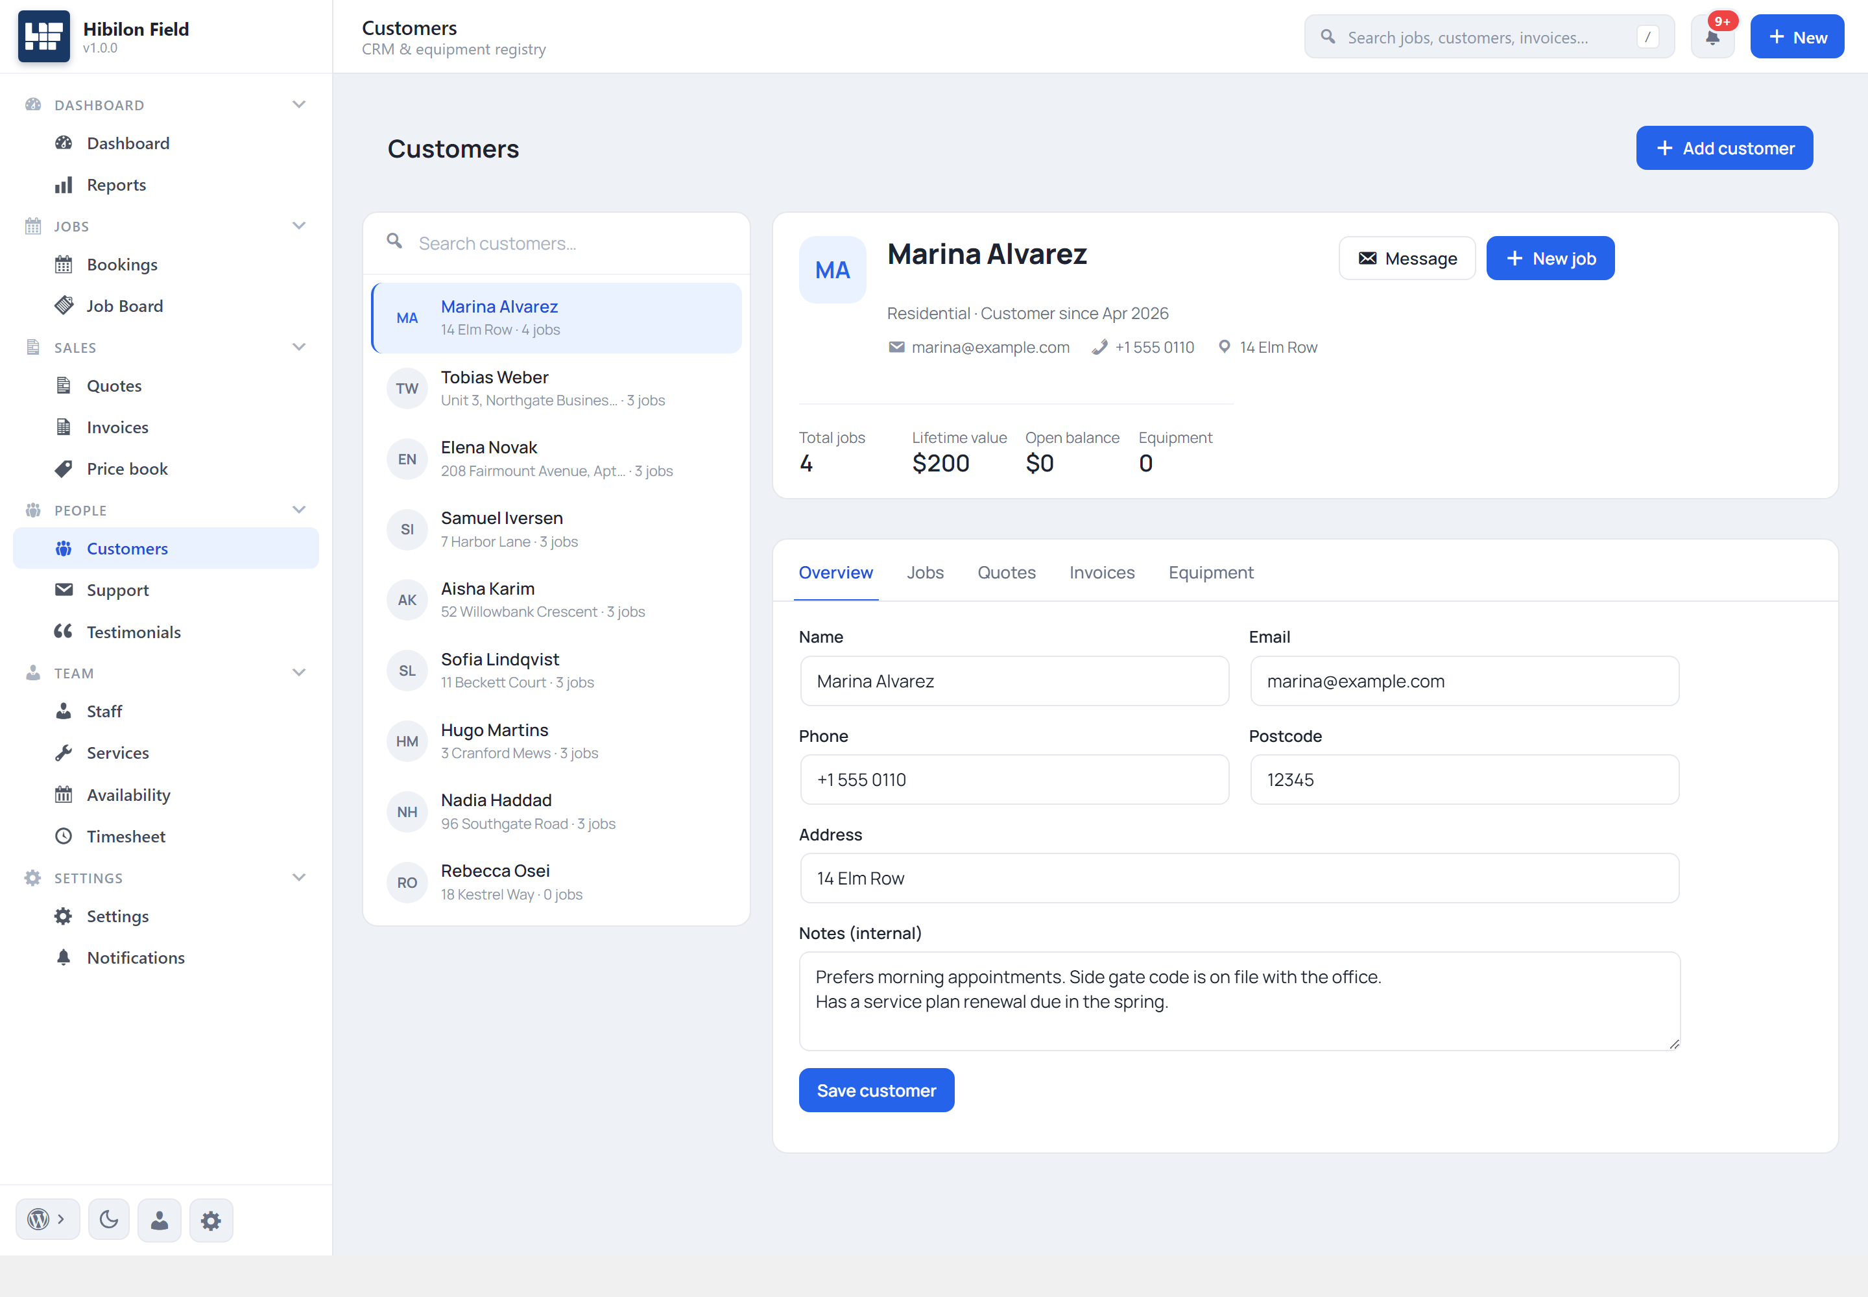1868x1297 pixels.
Task: Click the Postcode input field
Action: point(1464,779)
